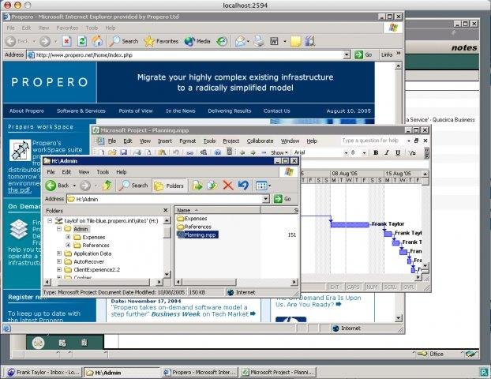The height and width of the screenshot is (379, 491).
Task: Click the Mail icon in Internet Explorer toolbar
Action: 241,41
